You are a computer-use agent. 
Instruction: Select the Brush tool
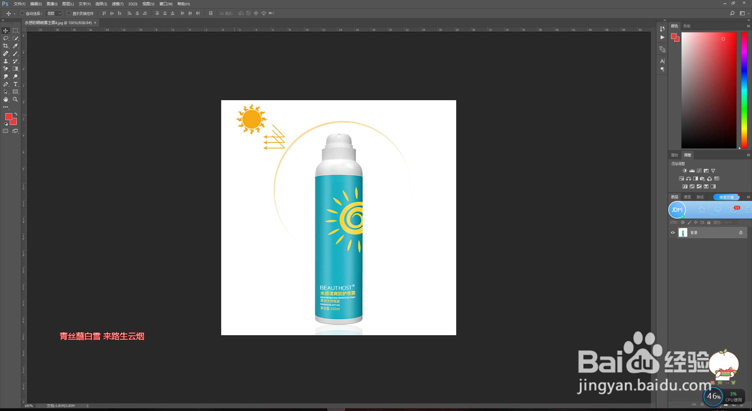[x=15, y=53]
